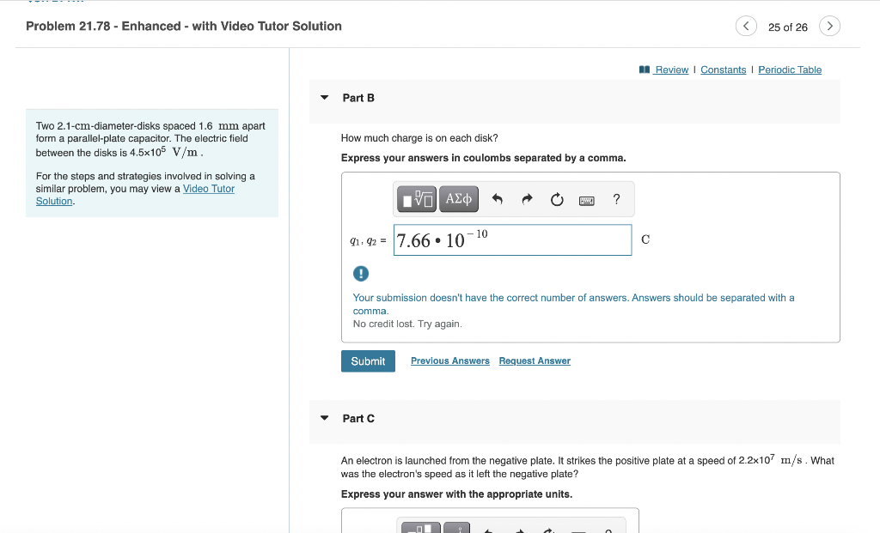Undo last edit in answer toolbar
Viewport: 880px width, 533px height.
point(498,199)
